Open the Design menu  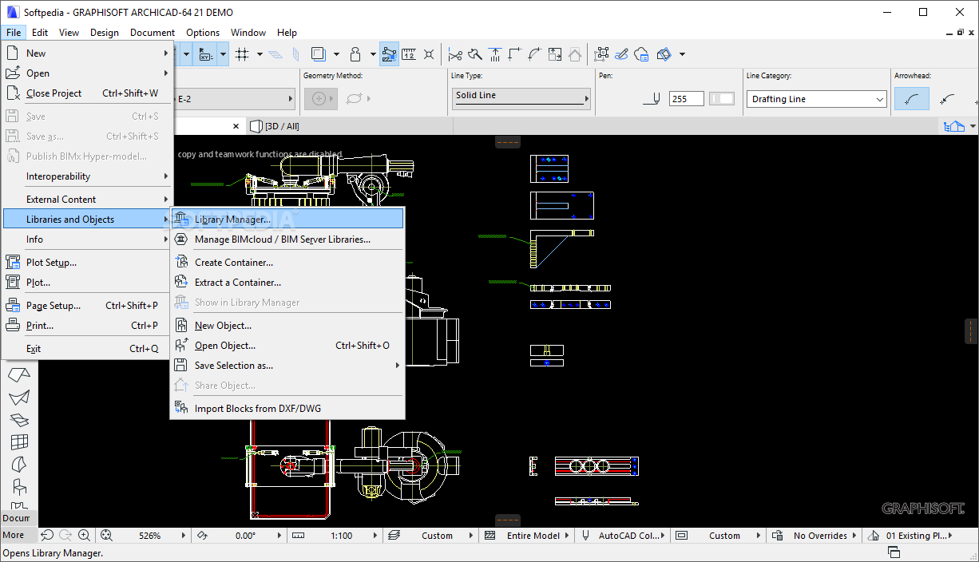tap(105, 33)
